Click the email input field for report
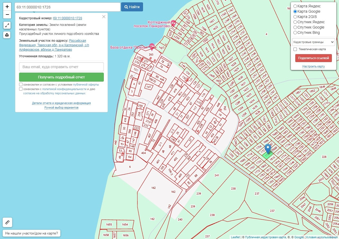 pyautogui.click(x=61, y=67)
